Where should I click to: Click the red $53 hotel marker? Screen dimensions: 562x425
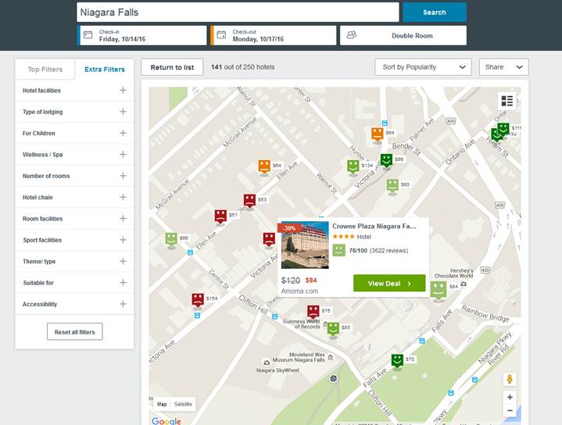tap(249, 200)
